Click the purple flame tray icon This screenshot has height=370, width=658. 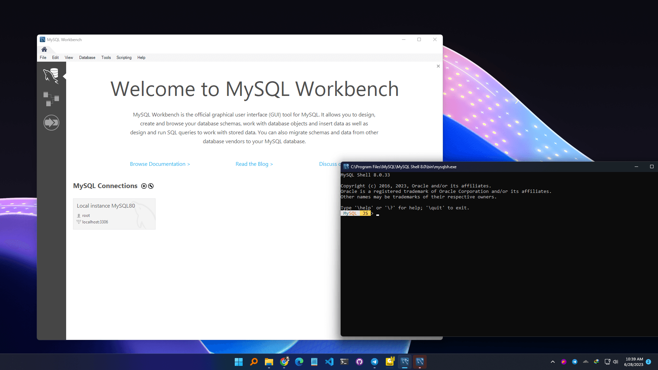pos(564,362)
